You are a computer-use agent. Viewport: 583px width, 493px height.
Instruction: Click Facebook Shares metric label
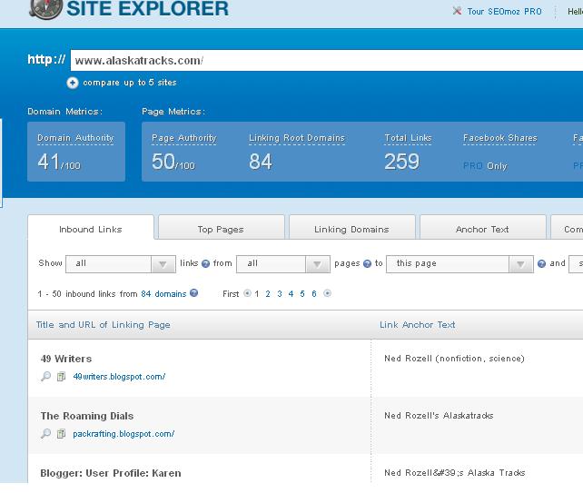(x=500, y=138)
